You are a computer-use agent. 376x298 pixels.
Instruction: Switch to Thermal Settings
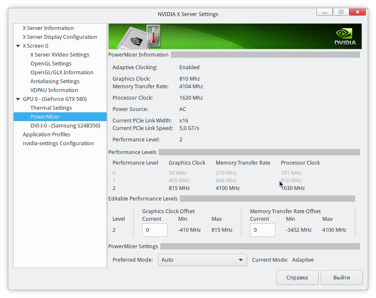coord(51,108)
